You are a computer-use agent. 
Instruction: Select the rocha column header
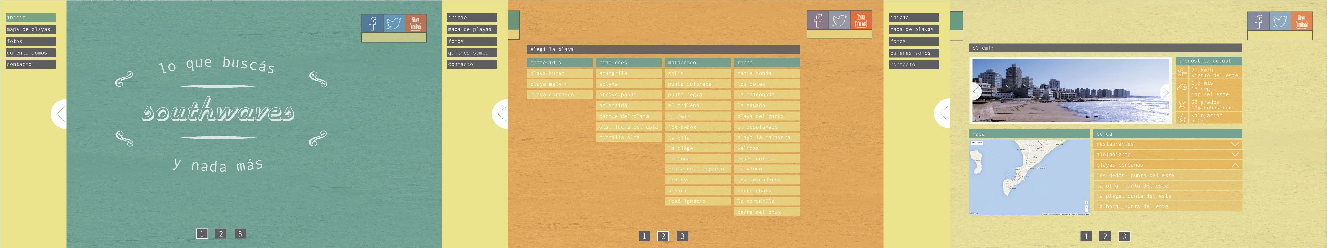[x=767, y=63]
